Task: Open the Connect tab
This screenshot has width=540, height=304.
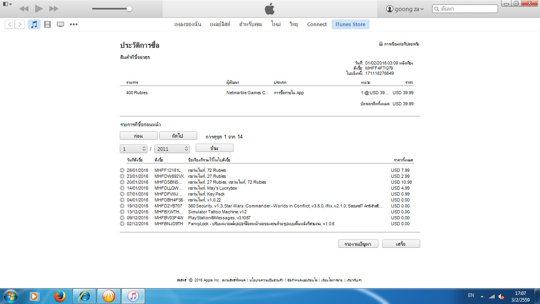Action: (317, 25)
